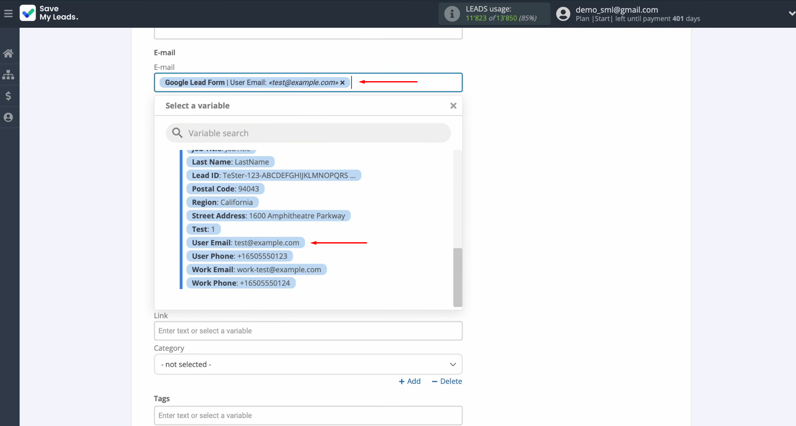The height and width of the screenshot is (426, 796).
Task: Click the LEADS usage counter text
Action: pyautogui.click(x=501, y=18)
